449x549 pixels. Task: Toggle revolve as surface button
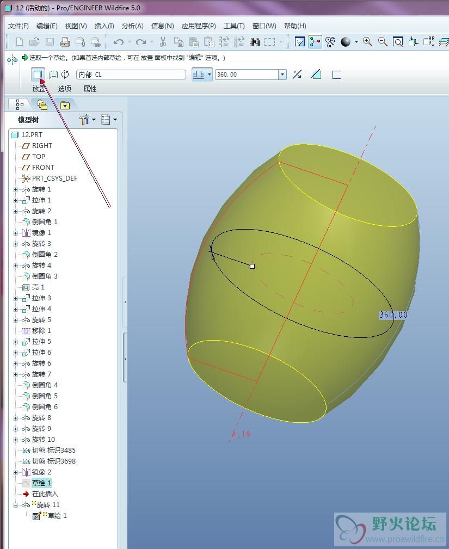53,74
